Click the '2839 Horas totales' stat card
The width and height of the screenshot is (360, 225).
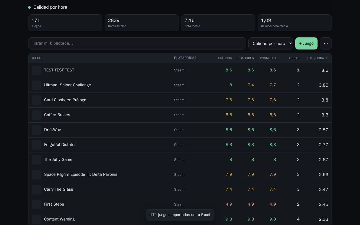click(x=142, y=23)
